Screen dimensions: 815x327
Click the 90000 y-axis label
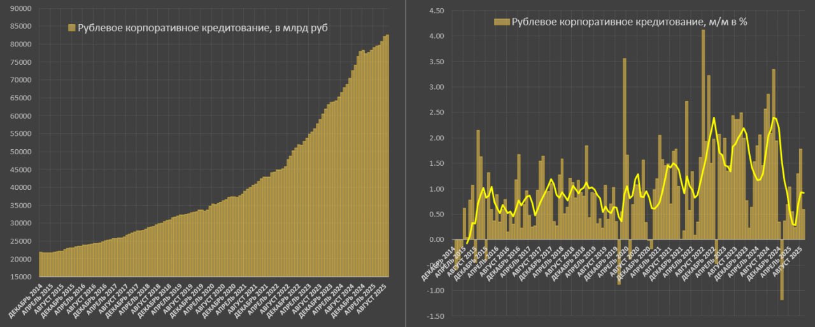point(22,9)
